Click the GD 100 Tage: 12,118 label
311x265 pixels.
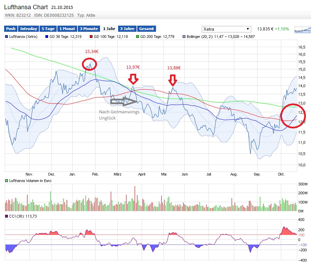(111, 37)
